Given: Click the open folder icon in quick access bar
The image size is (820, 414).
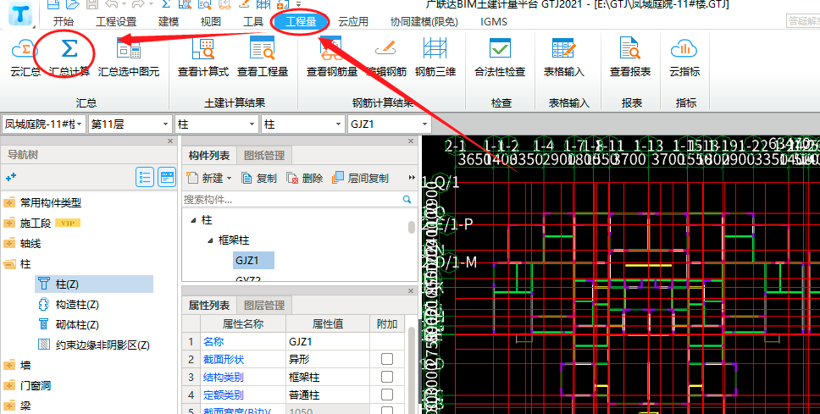Looking at the screenshot, I should [73, 4].
